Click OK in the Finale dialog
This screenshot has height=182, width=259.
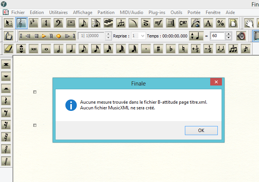coord(201,130)
